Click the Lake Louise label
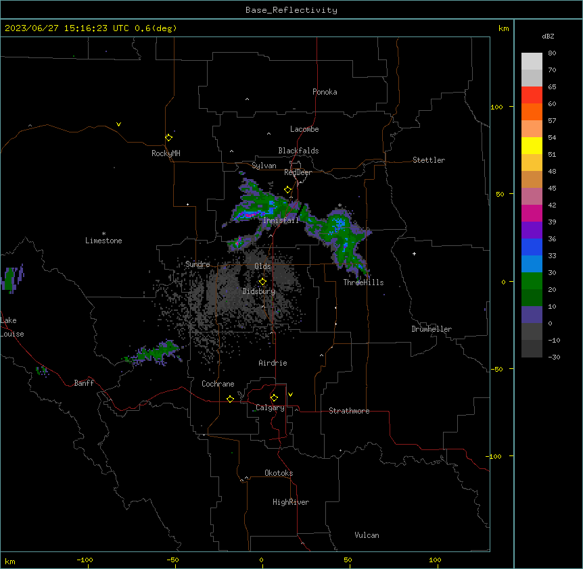Screen dimensions: 583x569 point(12,327)
